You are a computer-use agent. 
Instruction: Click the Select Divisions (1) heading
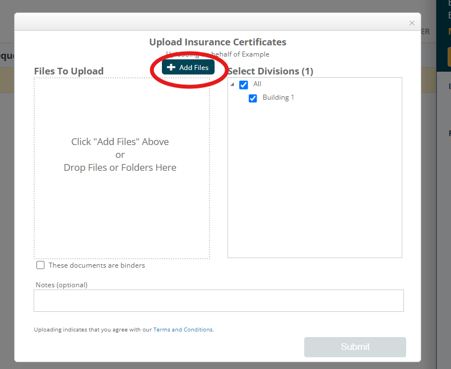tap(271, 71)
